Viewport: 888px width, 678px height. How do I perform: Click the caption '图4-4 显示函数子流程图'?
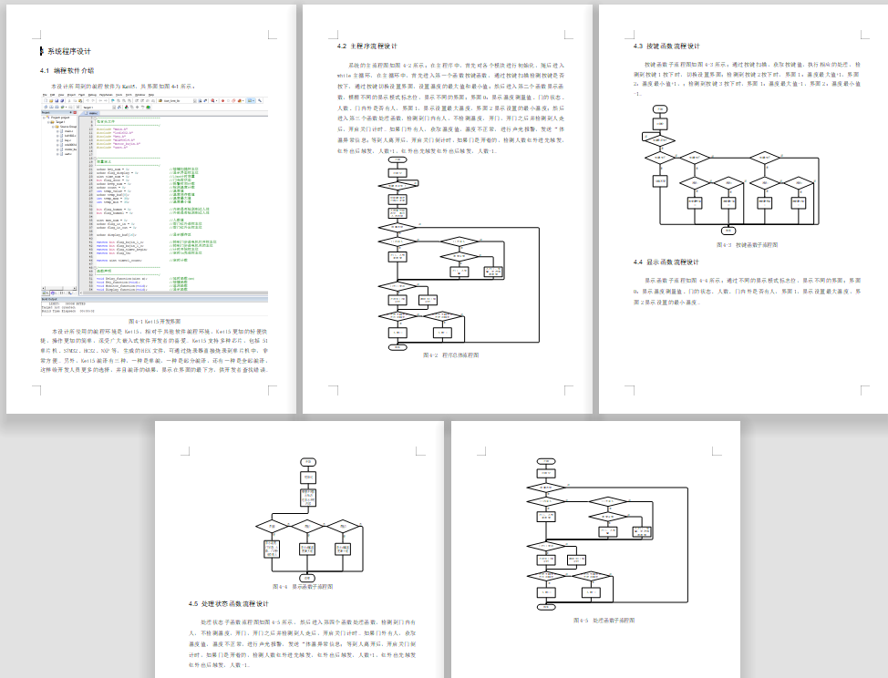303,587
